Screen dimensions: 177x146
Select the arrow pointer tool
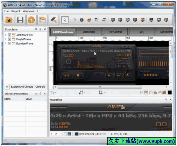pos(65,20)
